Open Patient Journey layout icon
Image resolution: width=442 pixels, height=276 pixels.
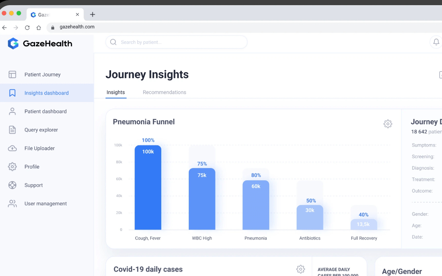[12, 75]
